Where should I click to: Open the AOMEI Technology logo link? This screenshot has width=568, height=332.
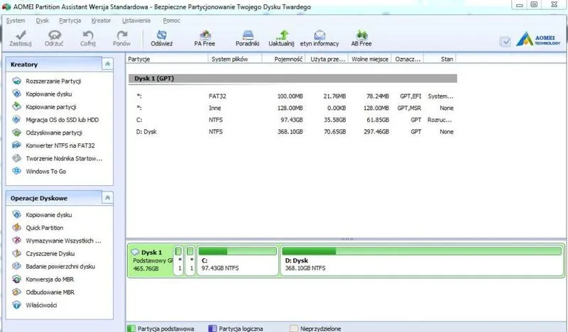pos(538,39)
